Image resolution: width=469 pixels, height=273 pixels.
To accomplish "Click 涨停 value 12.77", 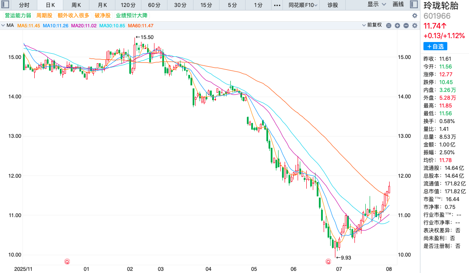I will pyautogui.click(x=446, y=75).
